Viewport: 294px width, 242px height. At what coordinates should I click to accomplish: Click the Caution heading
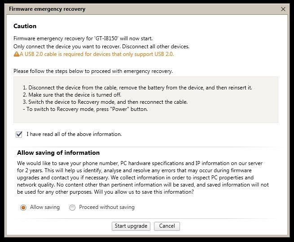pos(25,26)
